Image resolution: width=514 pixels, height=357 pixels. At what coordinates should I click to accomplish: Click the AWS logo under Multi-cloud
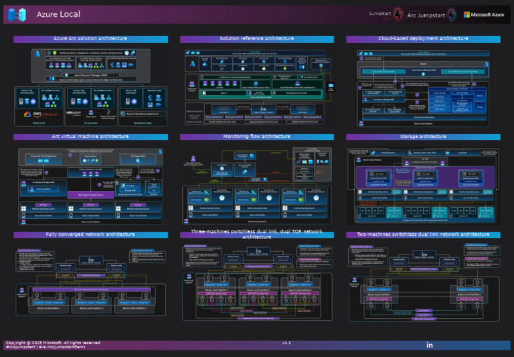click(37, 114)
